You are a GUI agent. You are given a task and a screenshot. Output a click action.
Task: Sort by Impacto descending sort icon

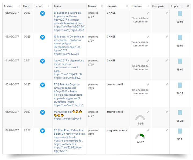point(188,6)
